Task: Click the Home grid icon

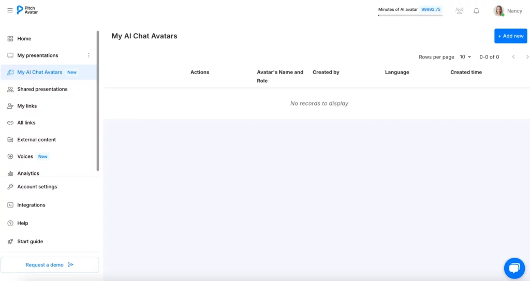Action: pos(10,39)
